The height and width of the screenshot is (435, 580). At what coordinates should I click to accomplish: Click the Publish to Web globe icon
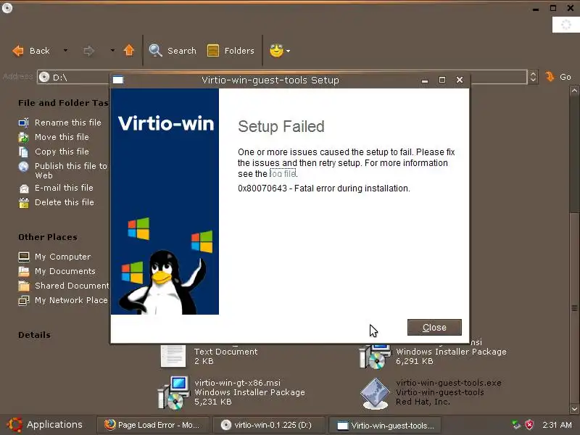pyautogui.click(x=24, y=167)
